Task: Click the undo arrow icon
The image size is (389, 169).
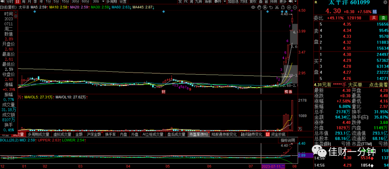Action: click(x=271, y=7)
